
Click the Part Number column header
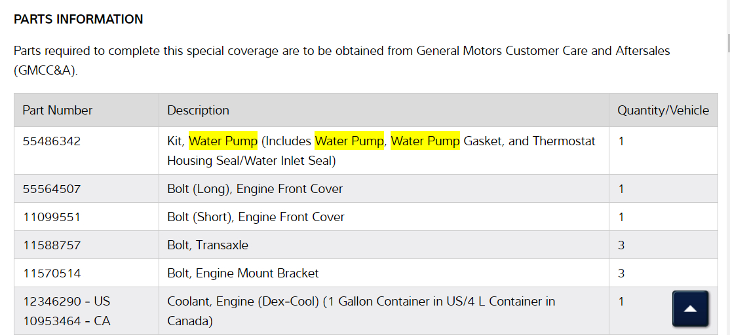[58, 110]
